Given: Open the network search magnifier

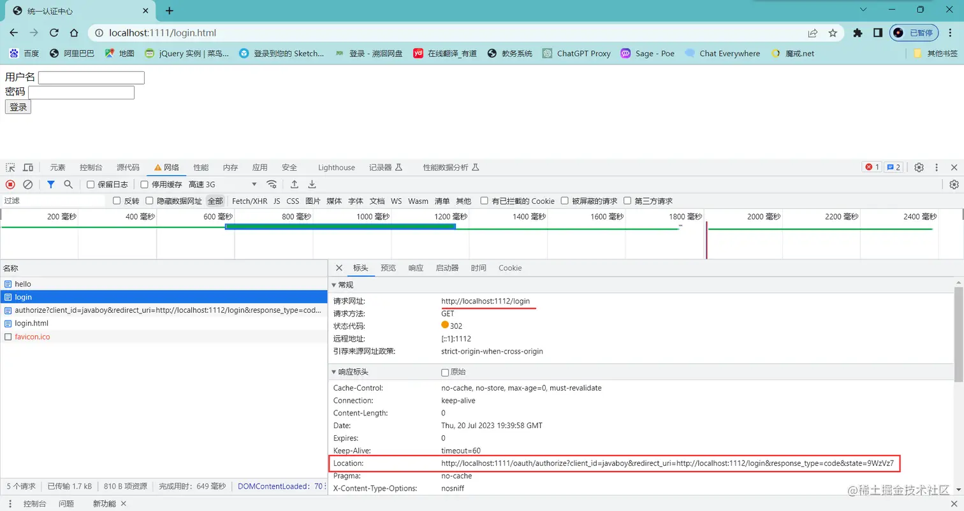Looking at the screenshot, I should 68,184.
